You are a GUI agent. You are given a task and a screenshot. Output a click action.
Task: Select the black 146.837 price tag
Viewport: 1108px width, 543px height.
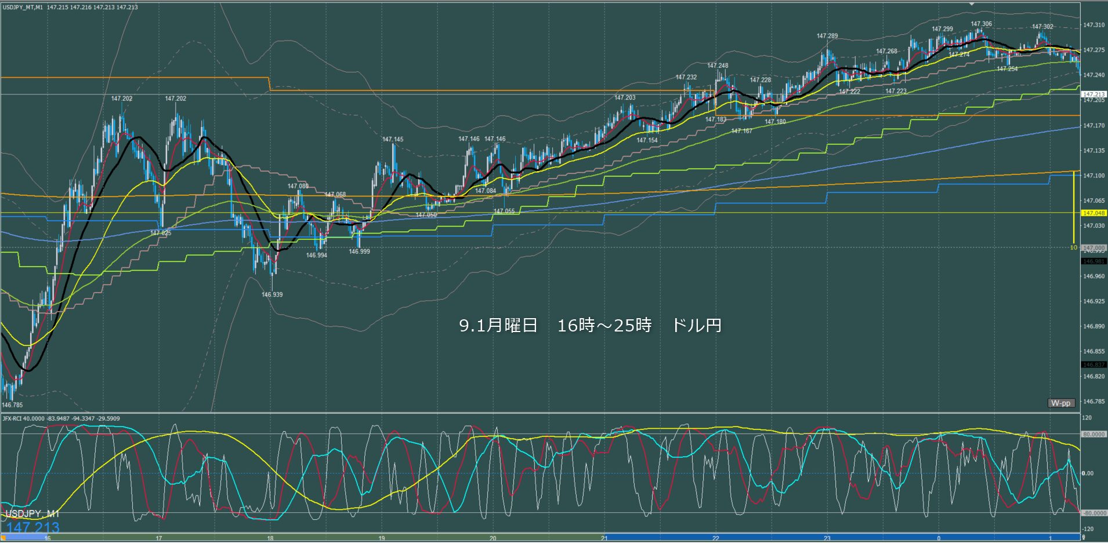click(x=1094, y=365)
